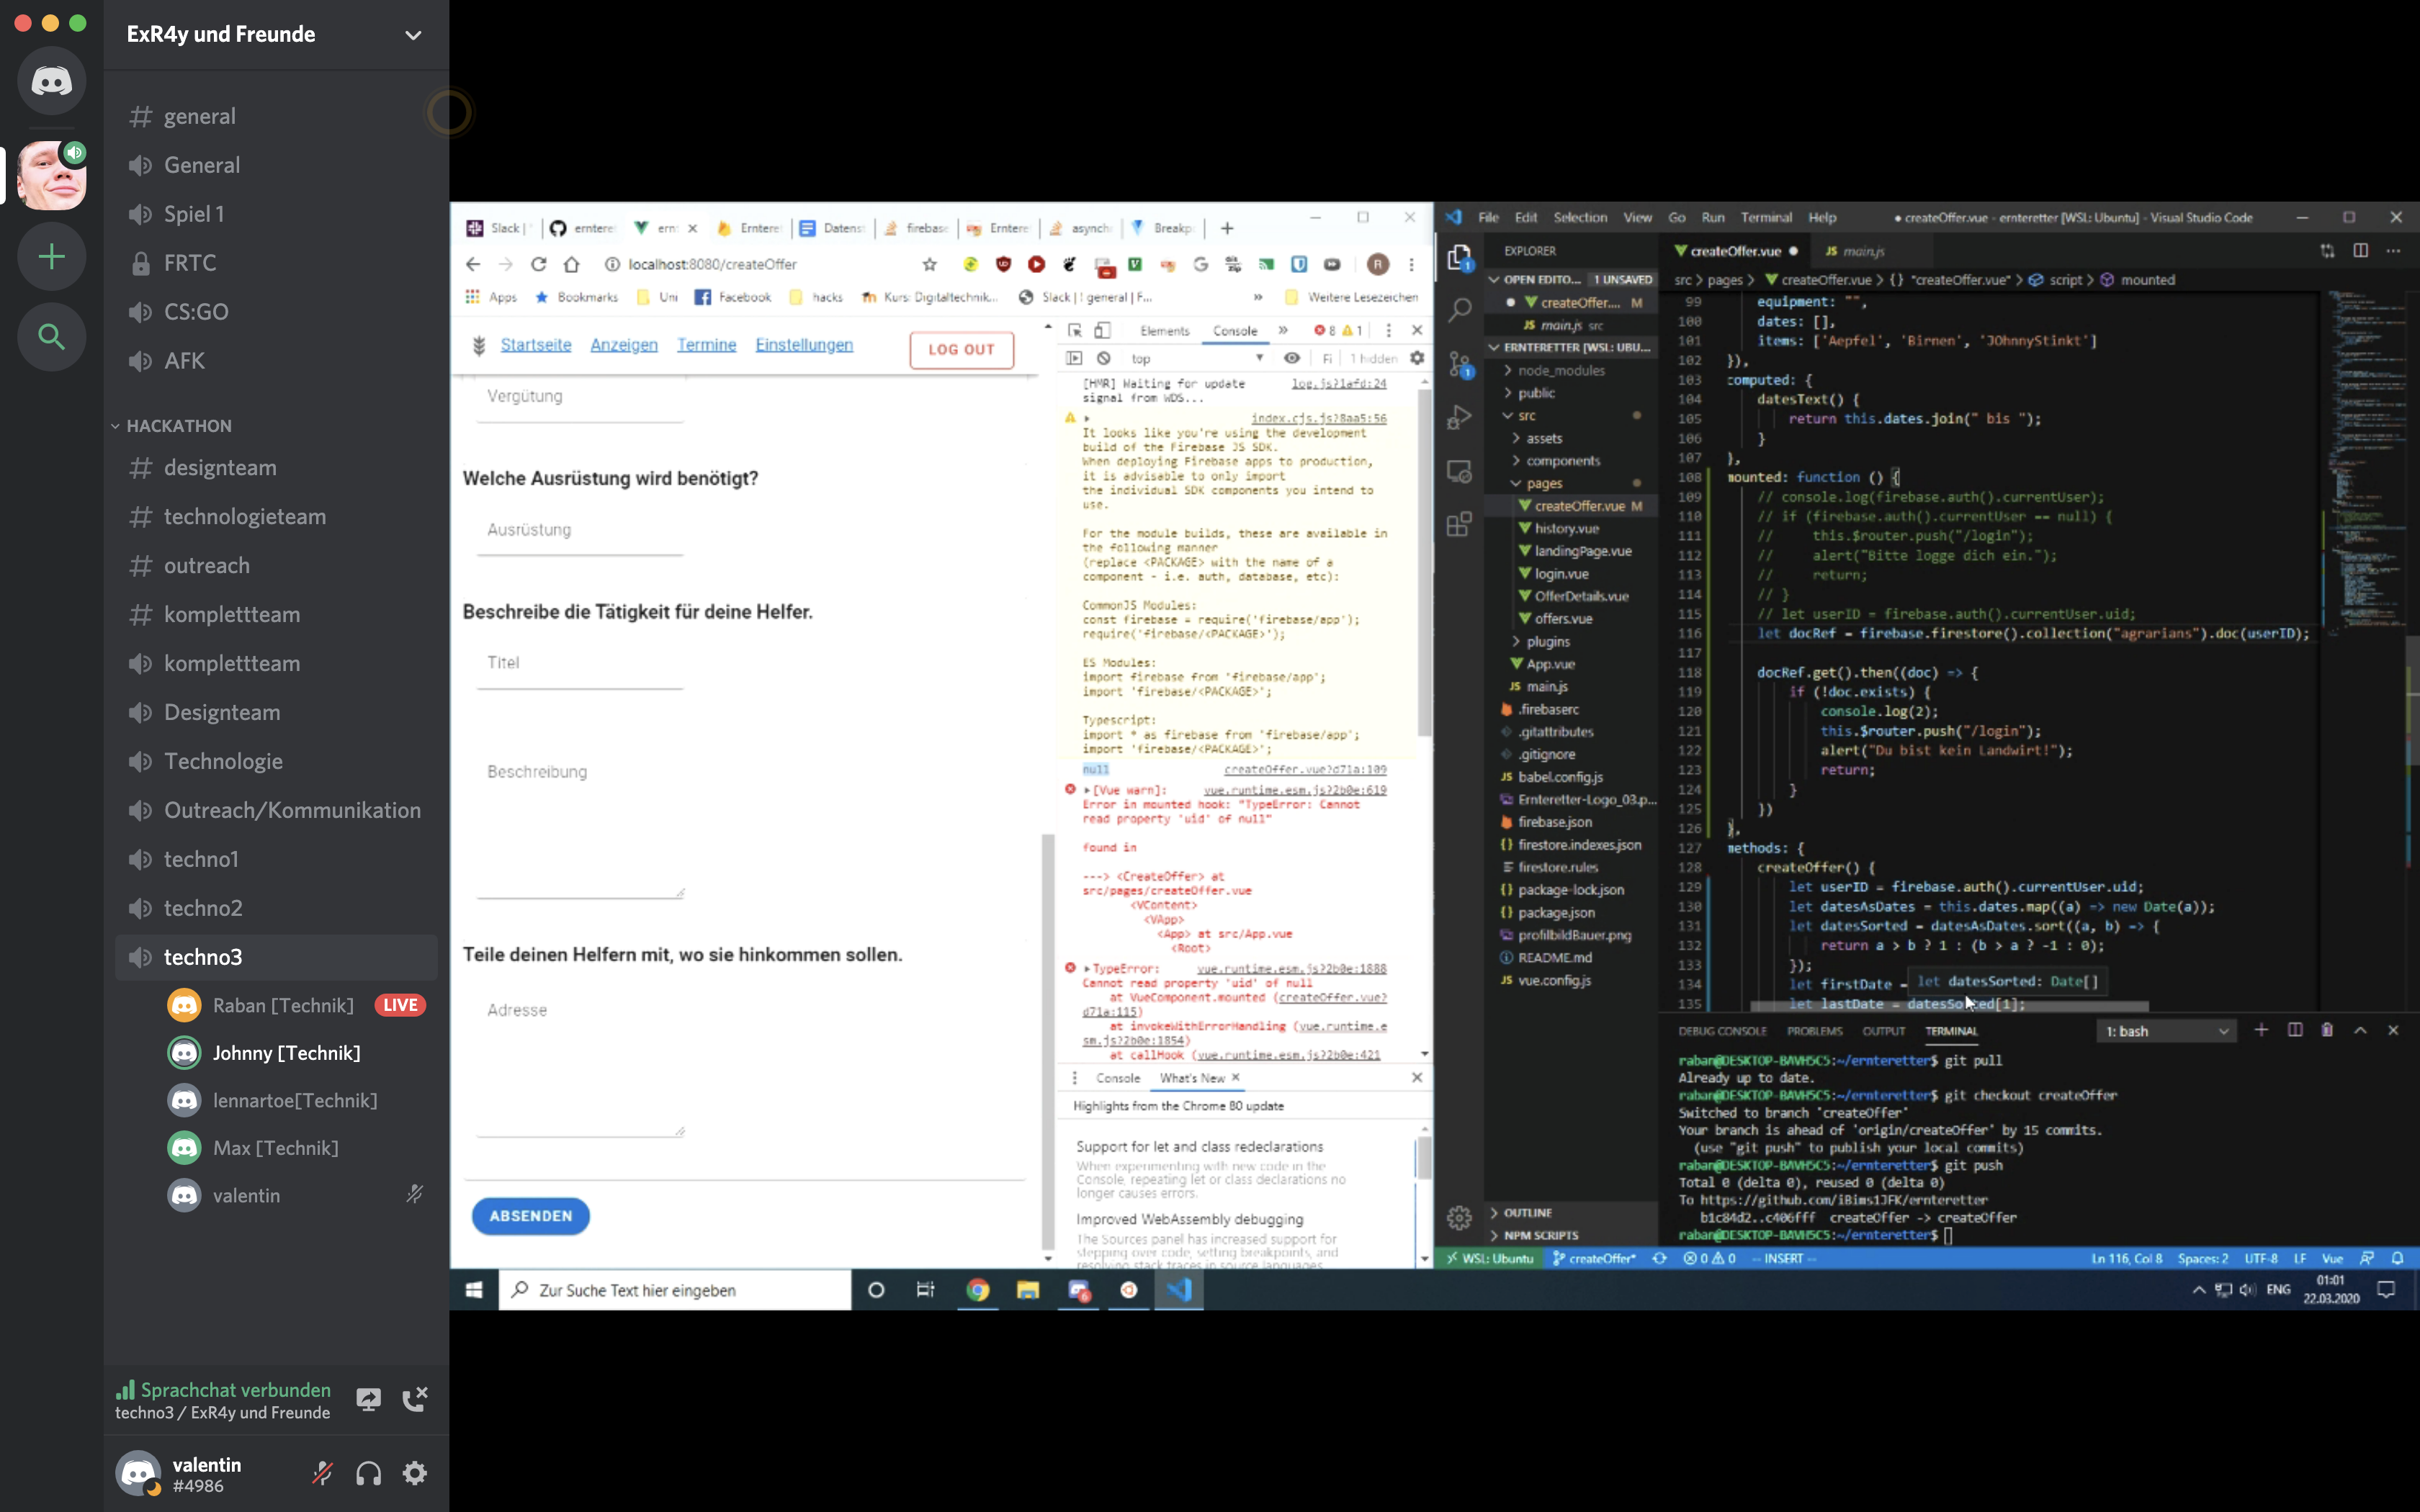The width and height of the screenshot is (2420, 1512).
Task: Open Explore Servers magnifier icon
Action: tap(52, 337)
